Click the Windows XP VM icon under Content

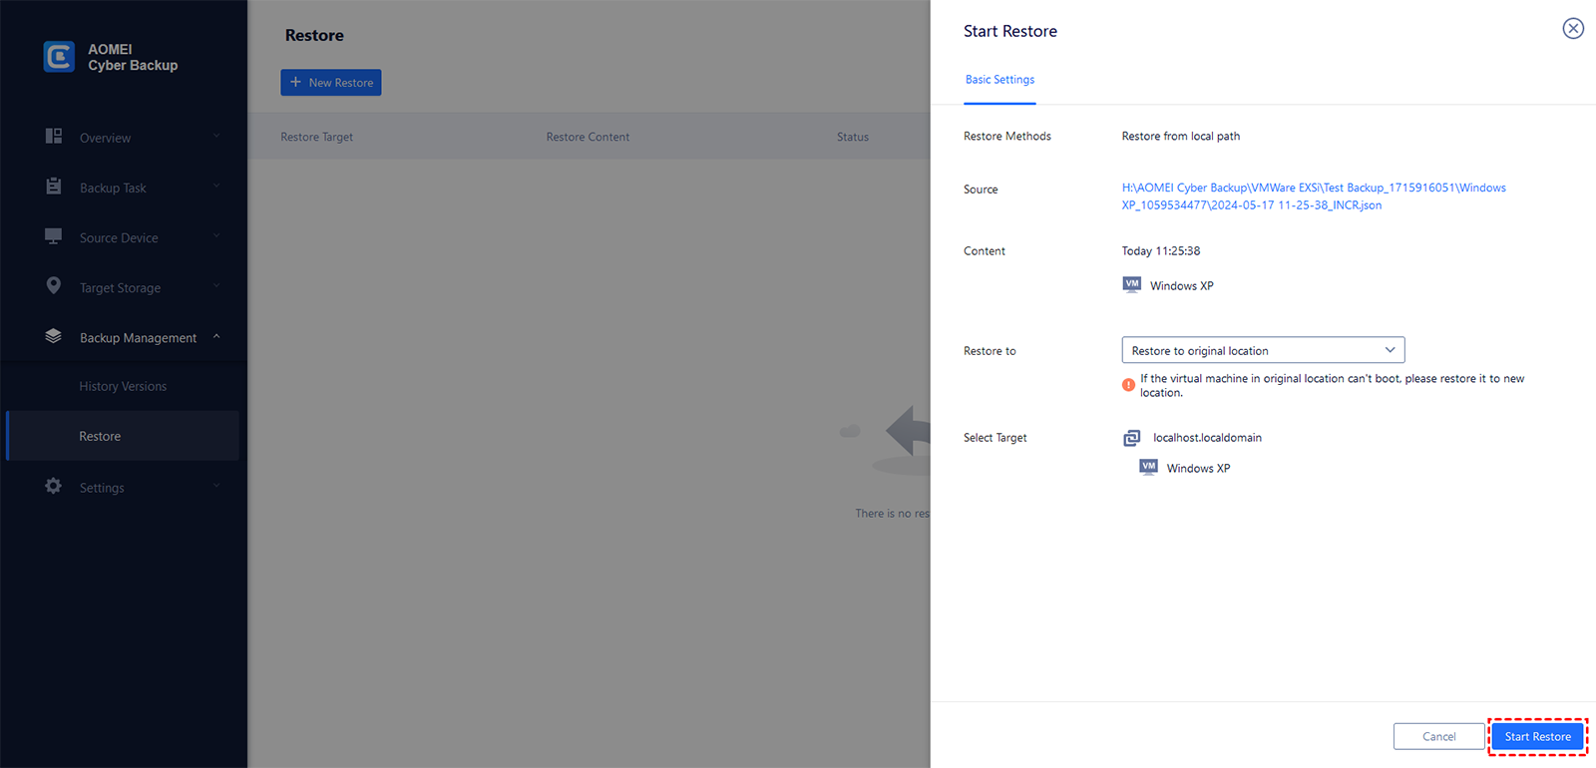pos(1131,285)
